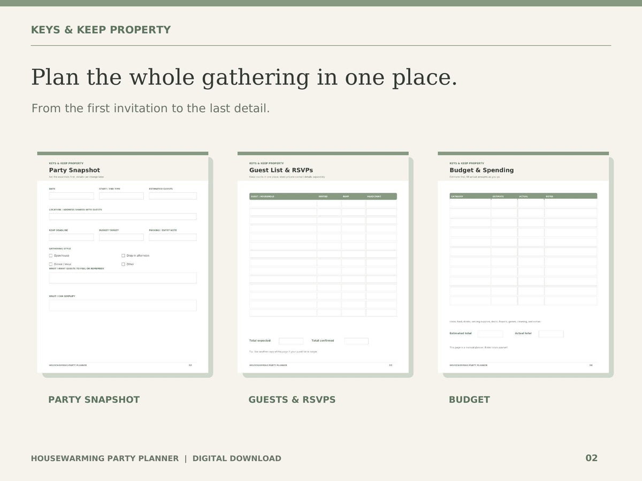Screen dimensions: 642x481
Task: Click the 'Guest / Household' column header
Action: click(x=263, y=197)
